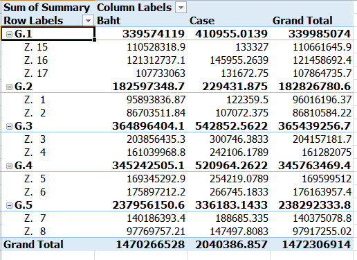Collapse the G.2 group
Image resolution: width=357 pixels, height=260 pixels.
tap(9, 87)
